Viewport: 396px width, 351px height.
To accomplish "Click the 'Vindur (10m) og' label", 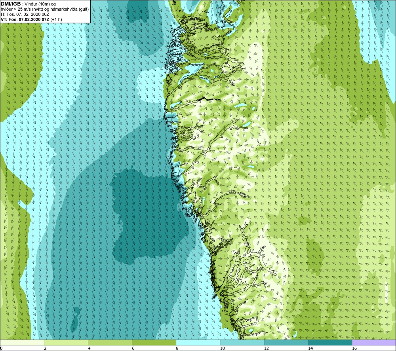I will 40,4.
